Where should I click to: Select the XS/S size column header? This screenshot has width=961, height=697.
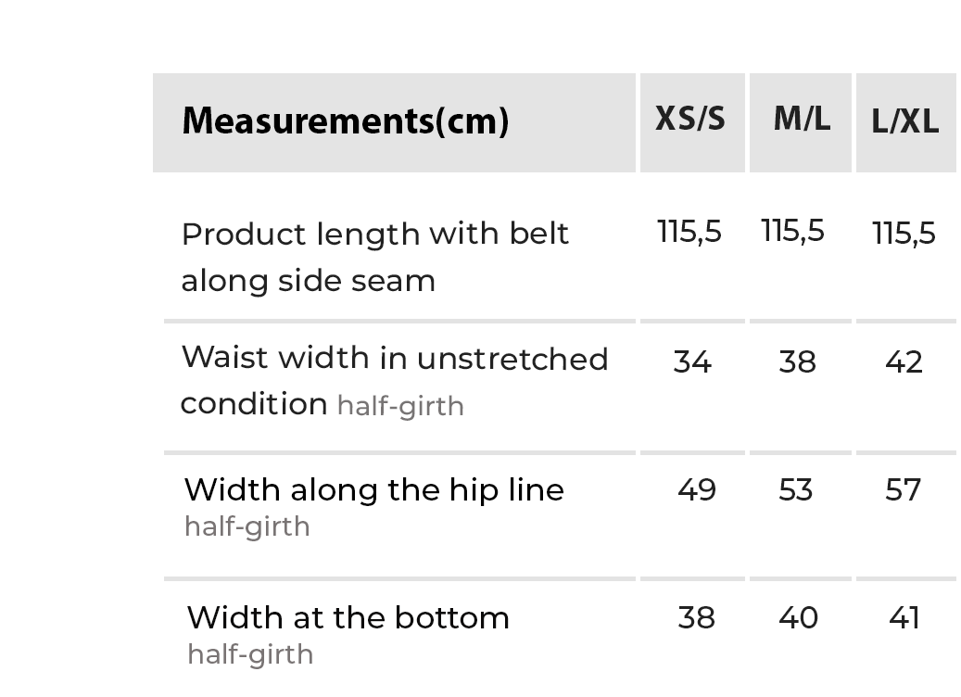pos(690,120)
